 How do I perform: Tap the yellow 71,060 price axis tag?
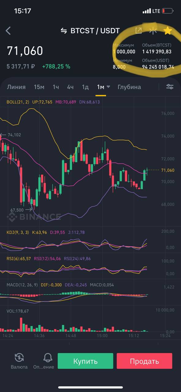168,170
